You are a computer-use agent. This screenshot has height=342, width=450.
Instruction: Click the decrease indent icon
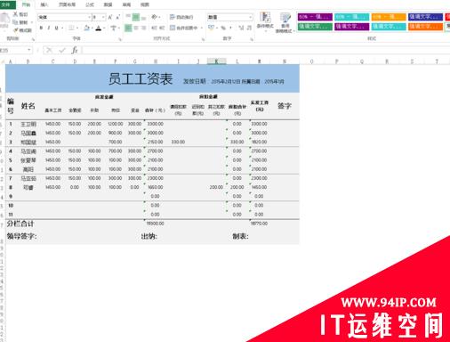[154, 28]
